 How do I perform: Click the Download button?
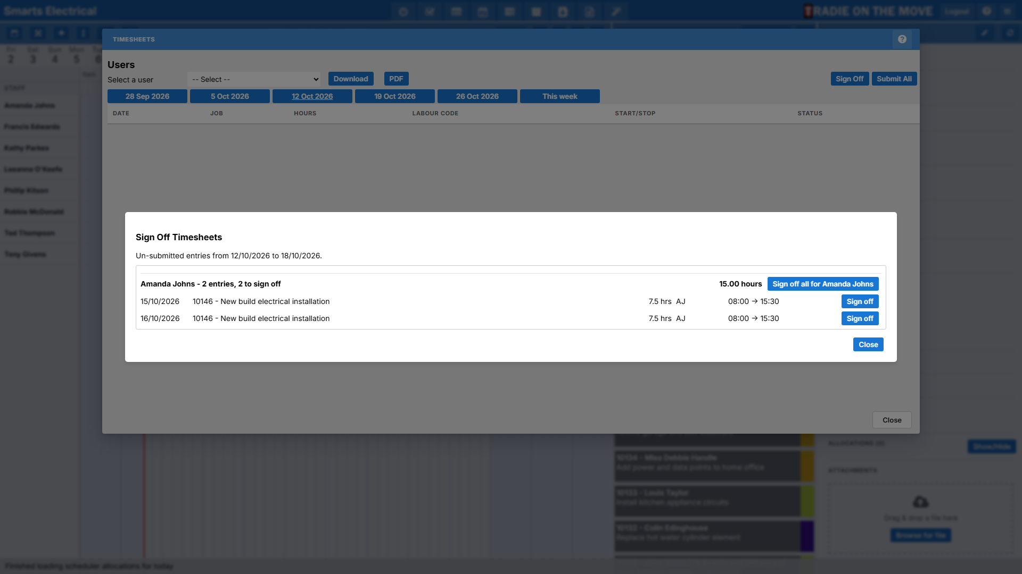click(x=351, y=79)
